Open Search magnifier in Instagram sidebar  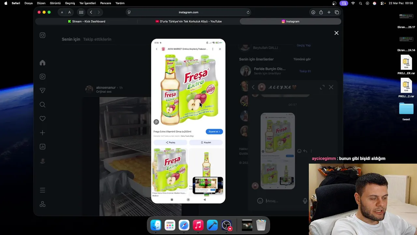point(42,105)
